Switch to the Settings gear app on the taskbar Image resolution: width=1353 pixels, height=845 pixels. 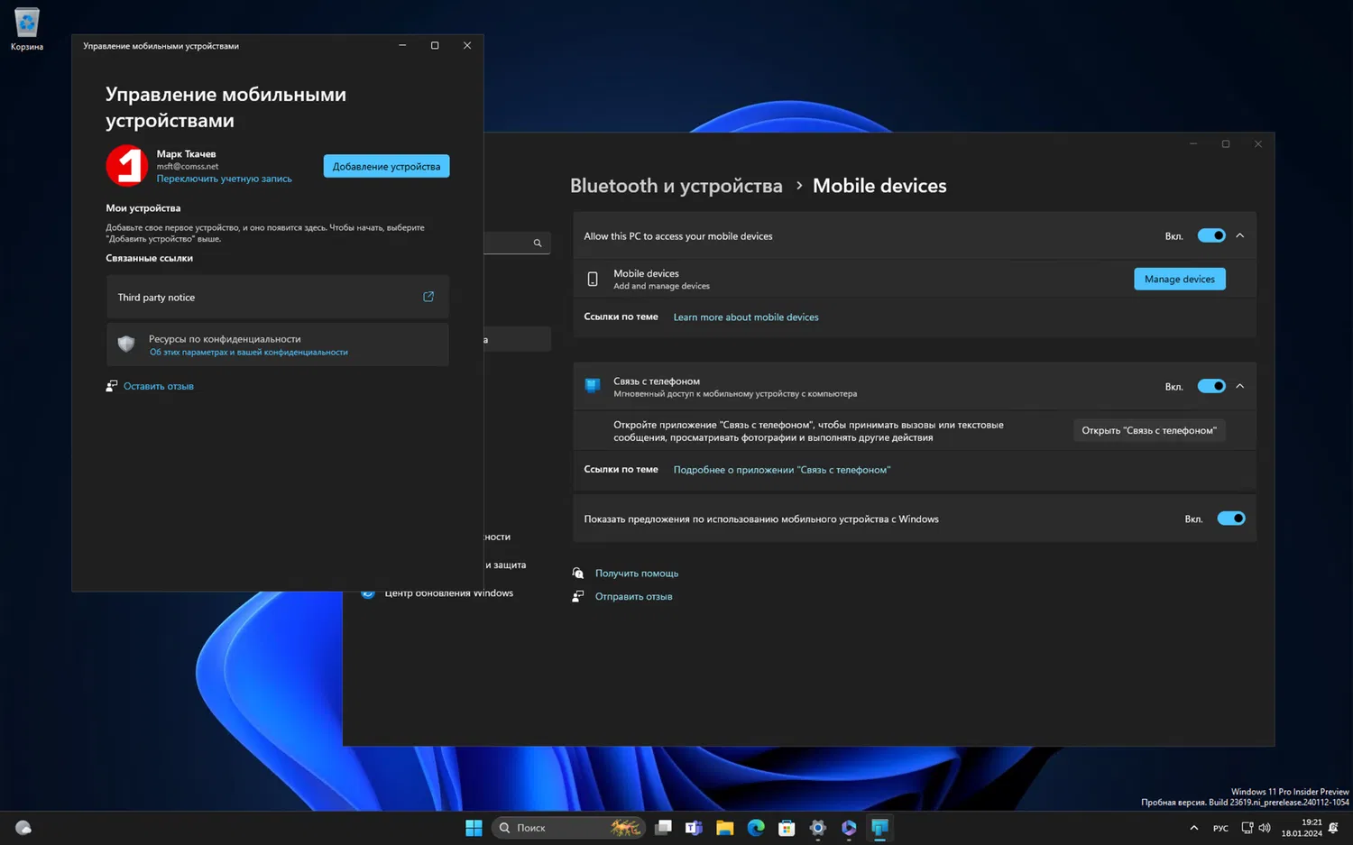(x=818, y=828)
